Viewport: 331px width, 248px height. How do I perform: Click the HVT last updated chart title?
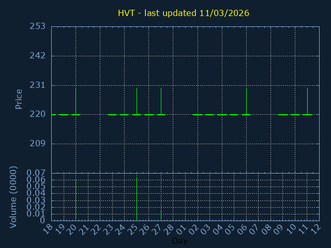(183, 13)
